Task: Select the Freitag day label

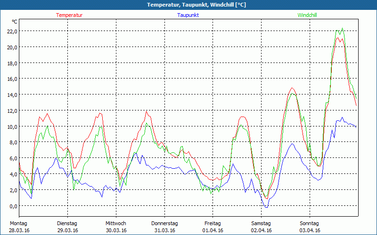Action: click(x=213, y=223)
